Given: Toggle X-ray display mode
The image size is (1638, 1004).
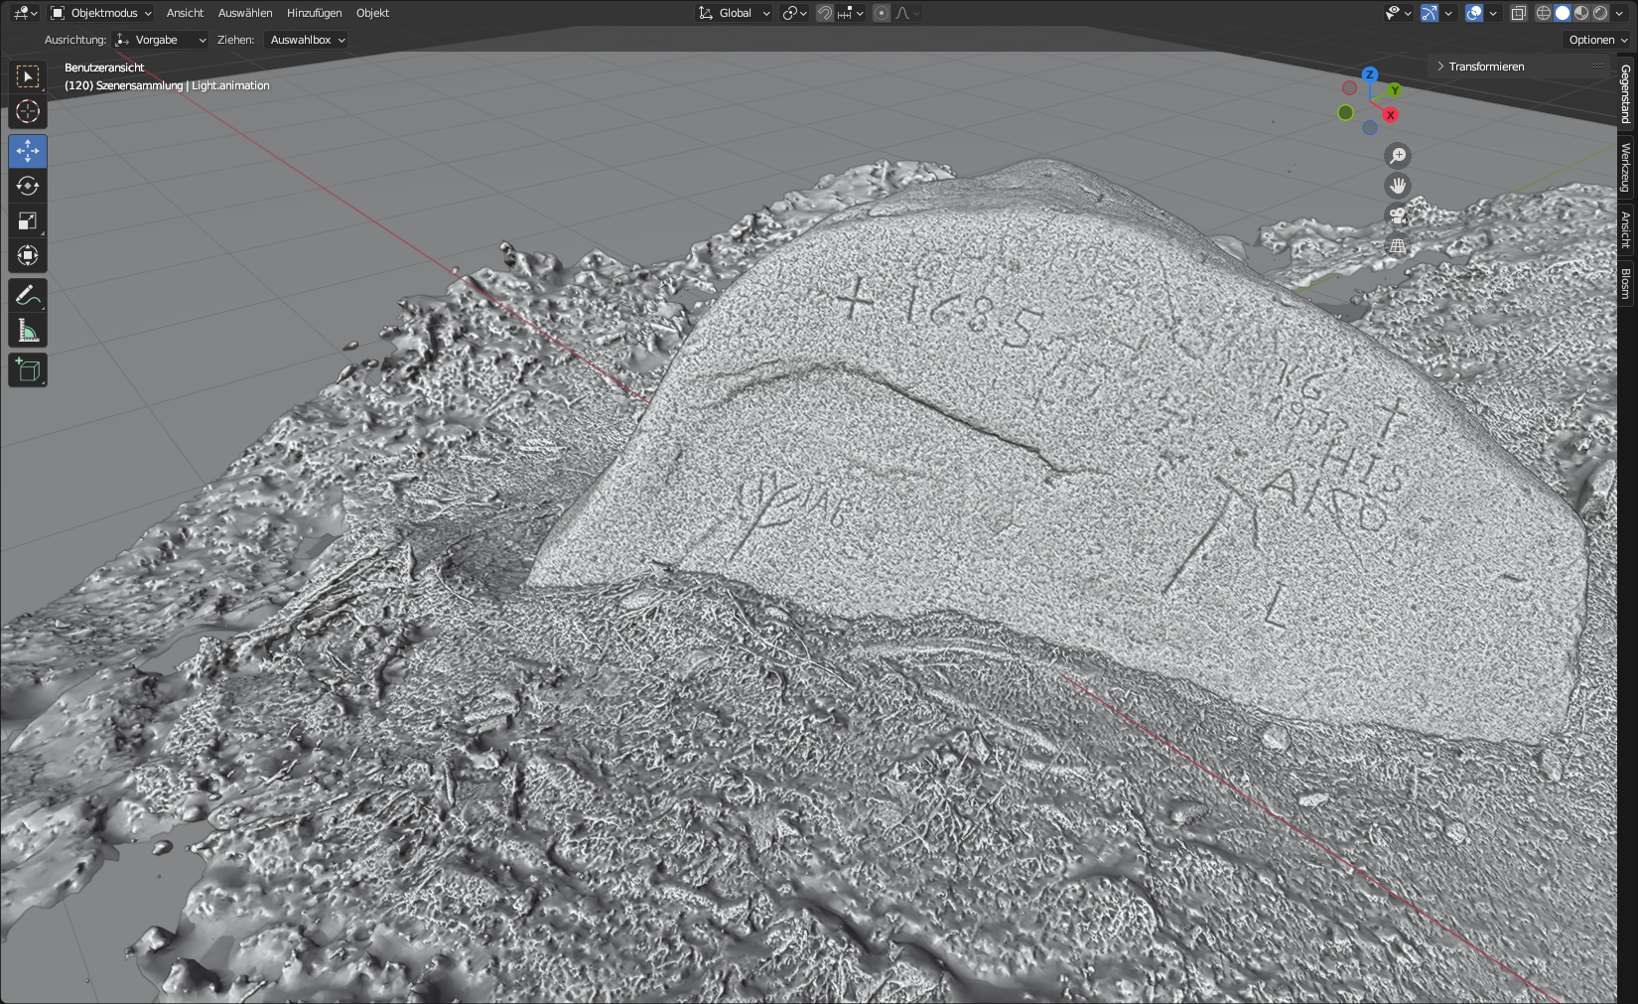Looking at the screenshot, I should coord(1518,13).
